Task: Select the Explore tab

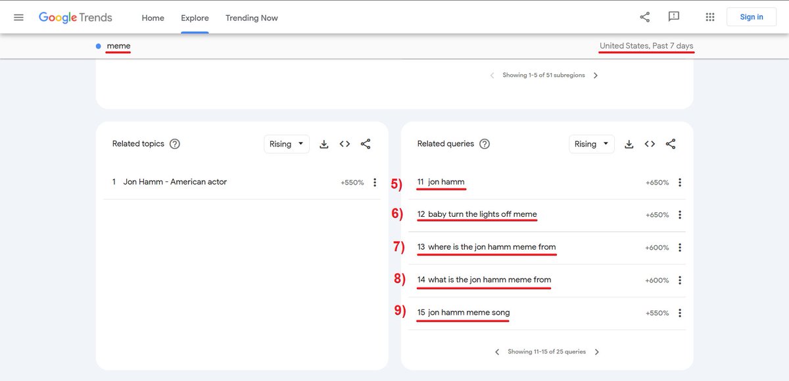Action: [x=195, y=18]
